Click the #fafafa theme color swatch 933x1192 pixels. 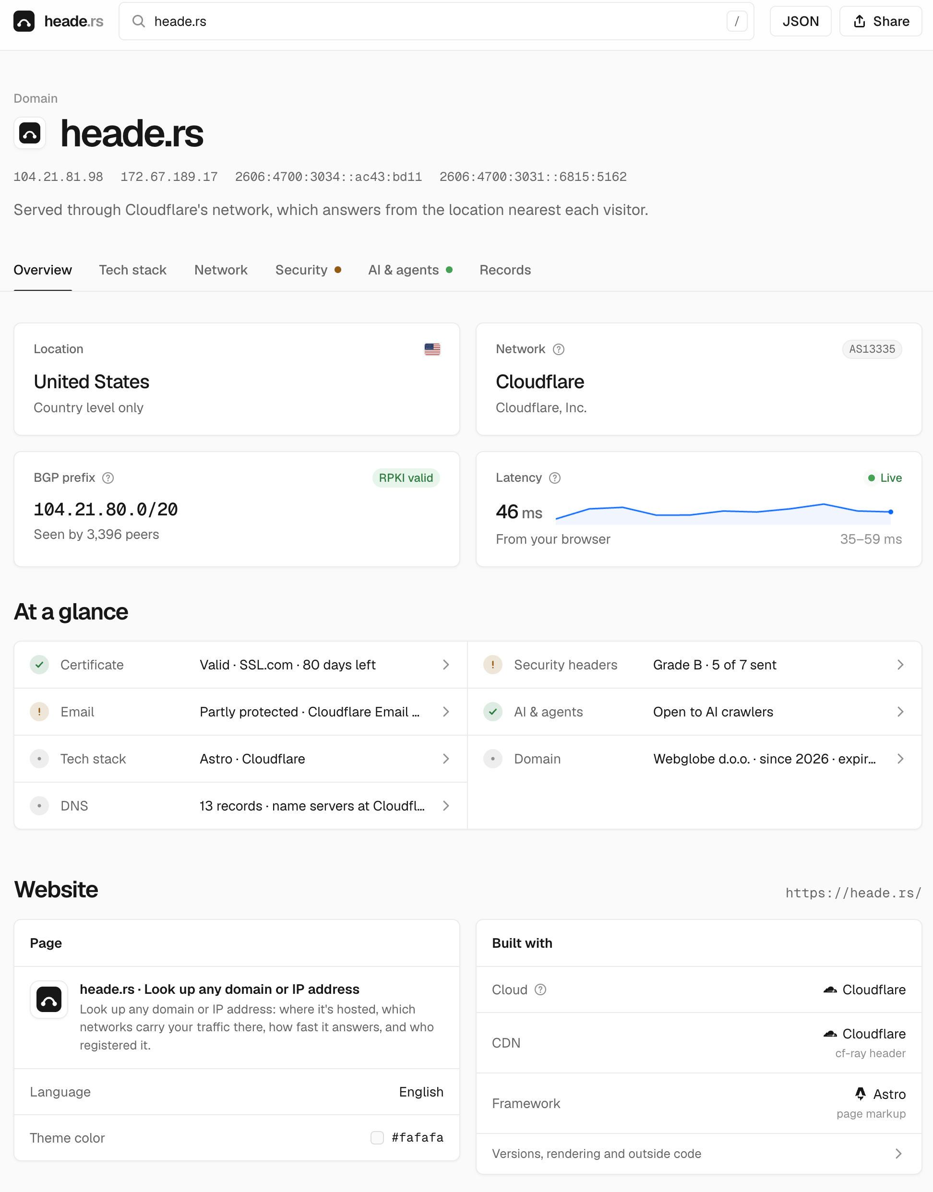377,1137
